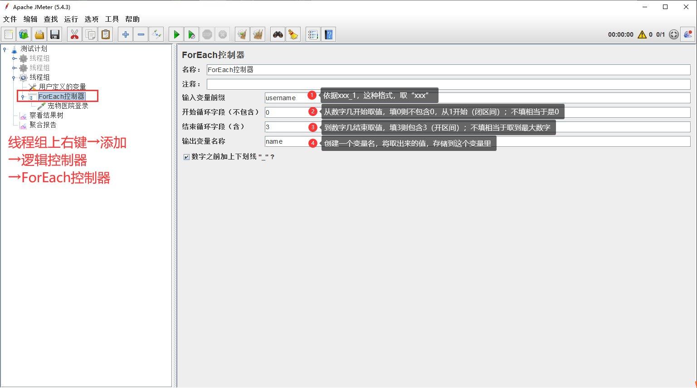Open the 选项 menu
Image resolution: width=697 pixels, height=388 pixels.
91,19
